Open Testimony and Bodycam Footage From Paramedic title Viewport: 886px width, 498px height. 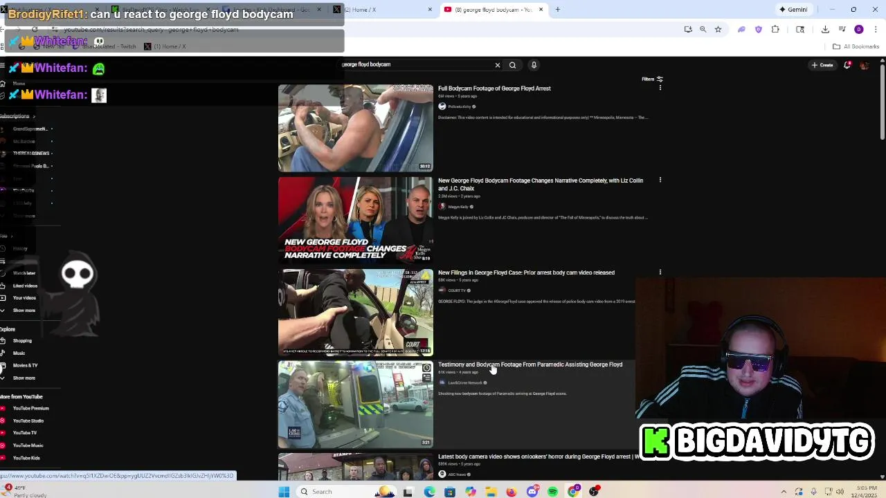pos(530,365)
